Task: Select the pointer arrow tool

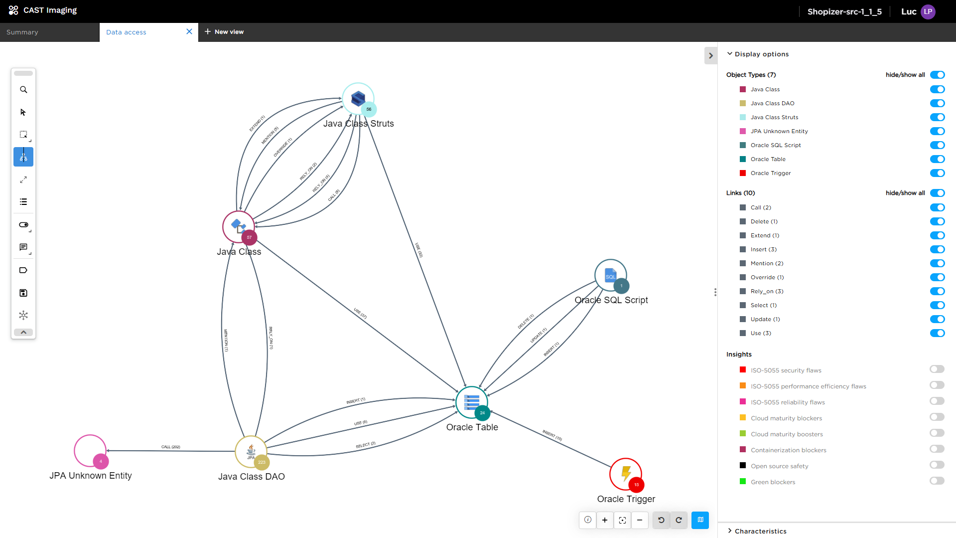Action: [x=23, y=112]
